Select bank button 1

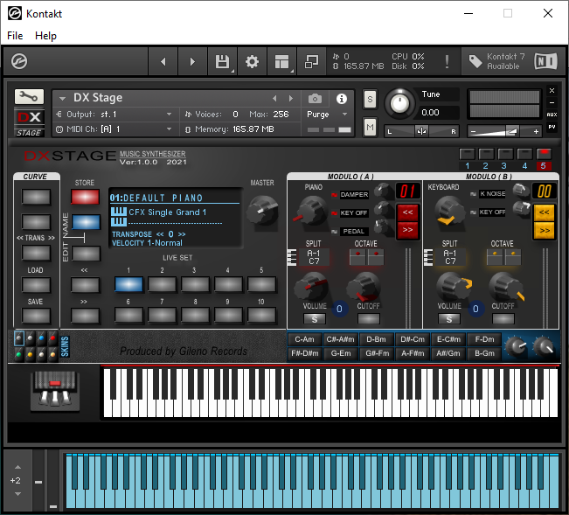click(x=467, y=154)
